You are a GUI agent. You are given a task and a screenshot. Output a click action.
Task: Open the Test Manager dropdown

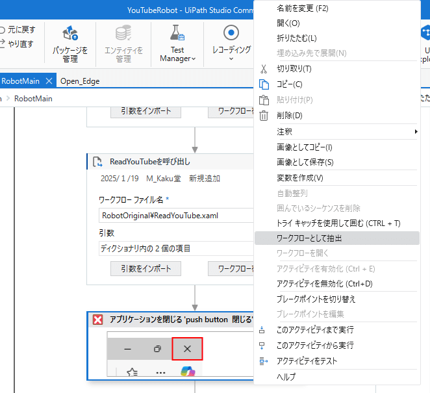pyautogui.click(x=178, y=55)
